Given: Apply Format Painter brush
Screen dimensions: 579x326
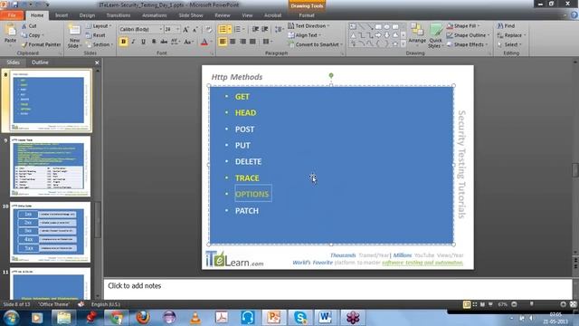Looking at the screenshot, I should pyautogui.click(x=41, y=44).
